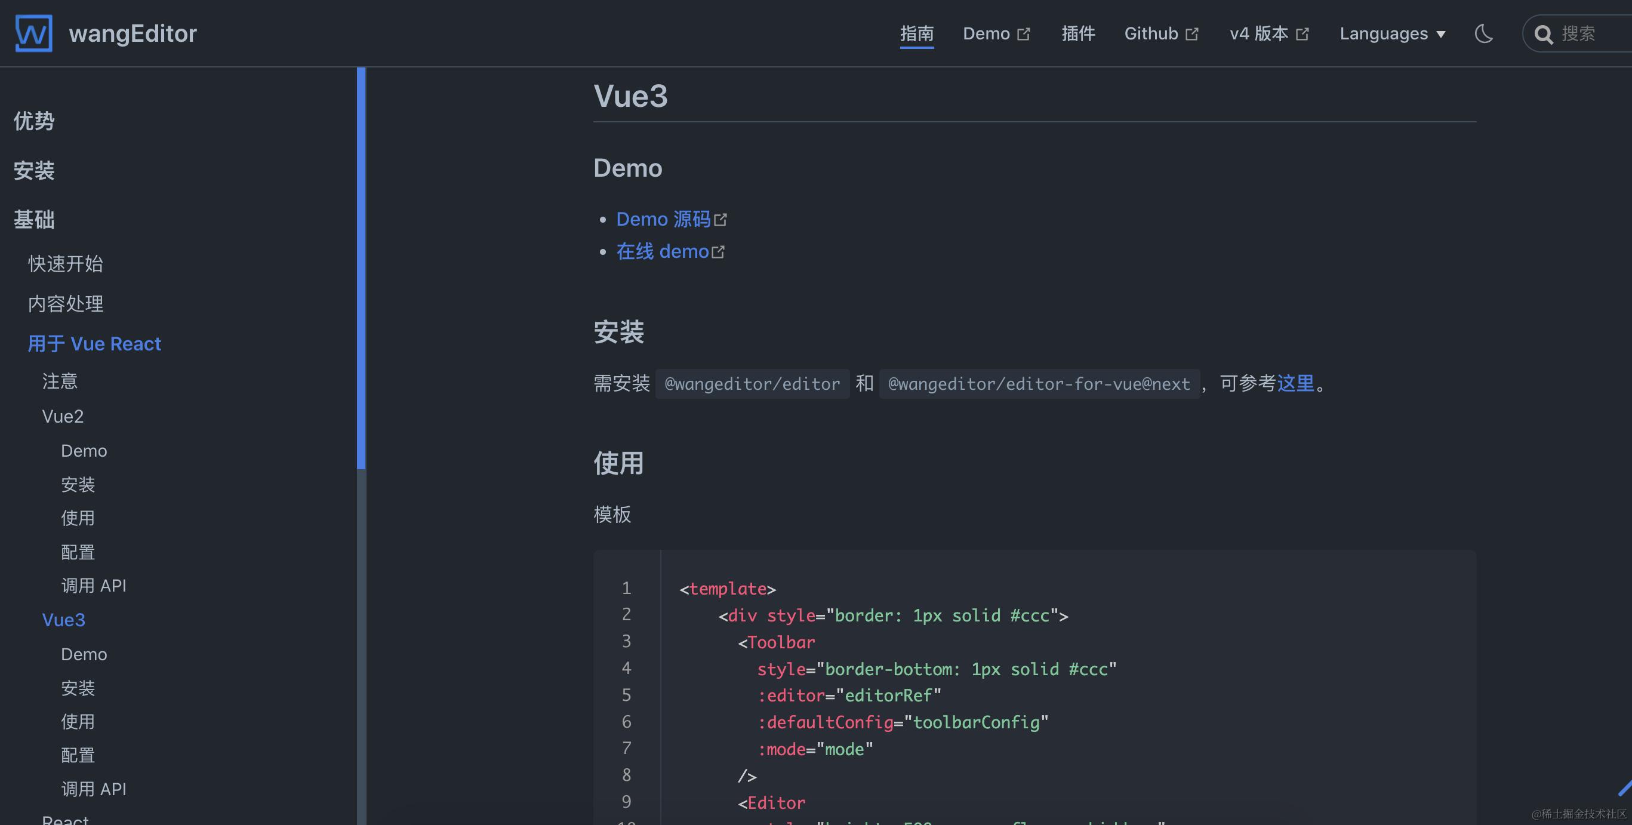Toggle dark mode moon icon
Screen dimensions: 1632x825
(1484, 33)
